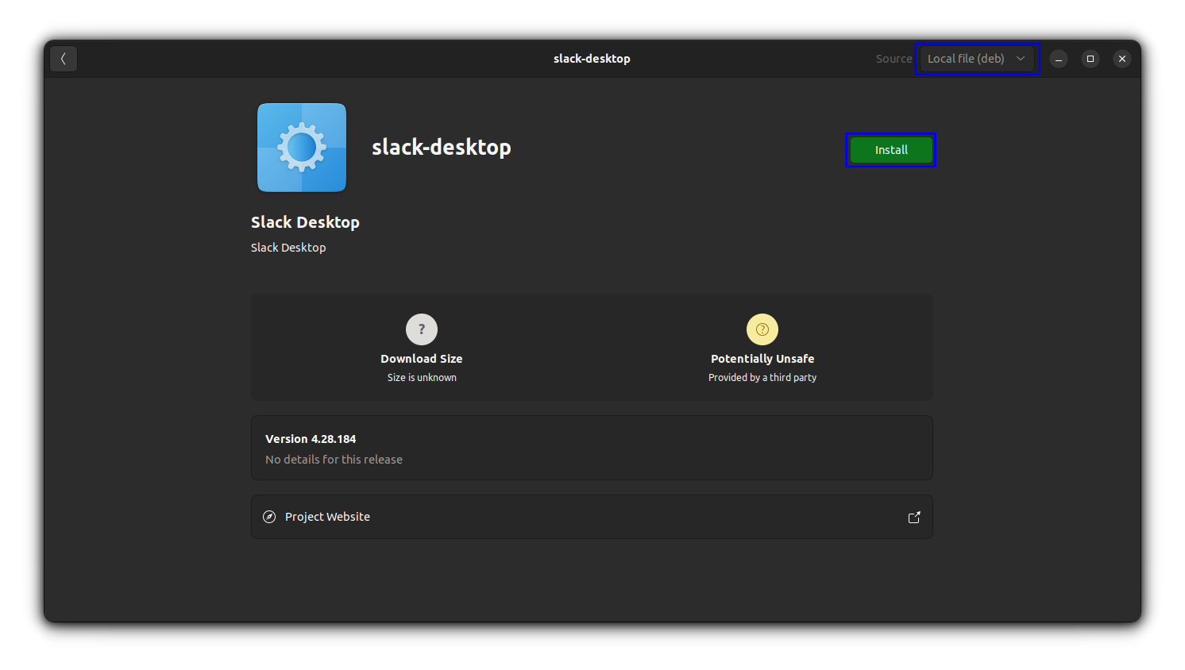Click the Download Size question mark icon

[422, 329]
